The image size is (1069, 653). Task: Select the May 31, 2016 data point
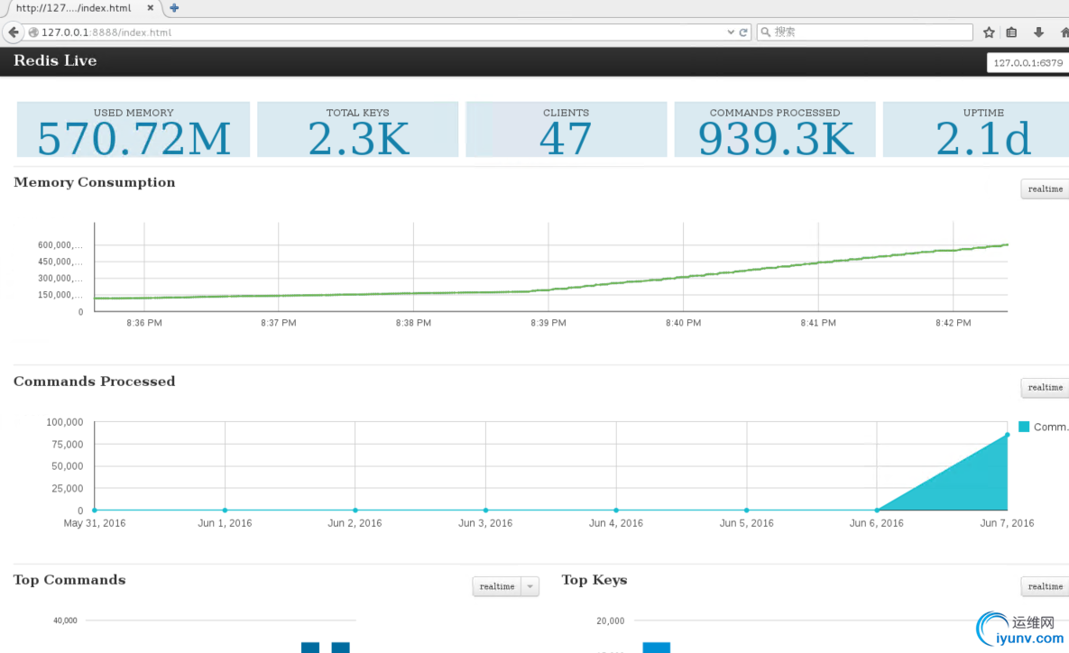click(95, 510)
